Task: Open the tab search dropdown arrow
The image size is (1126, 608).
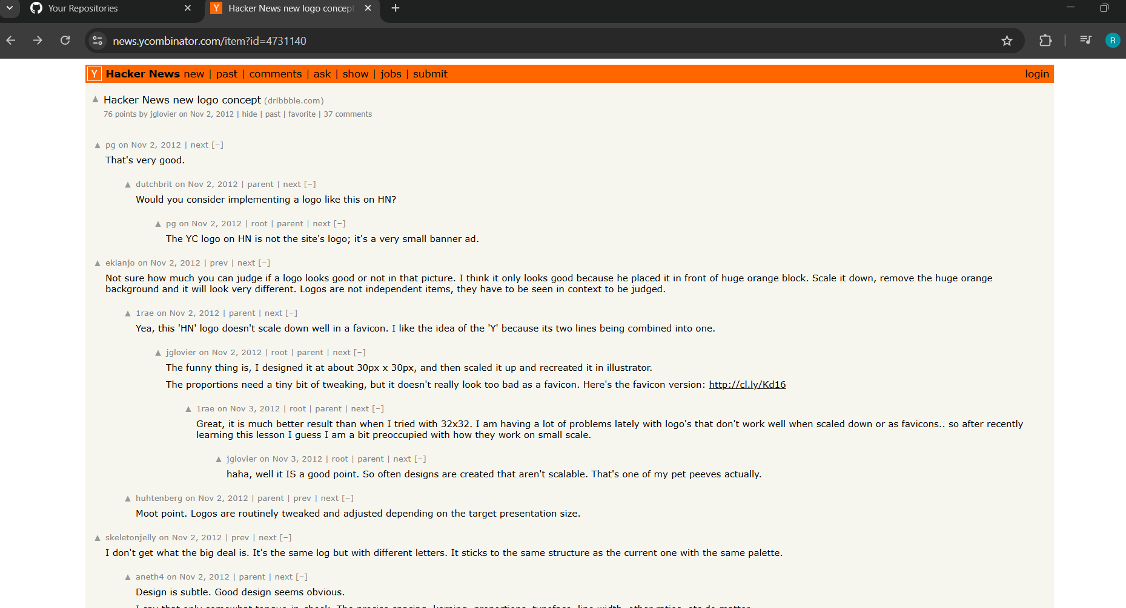Action: pos(10,8)
